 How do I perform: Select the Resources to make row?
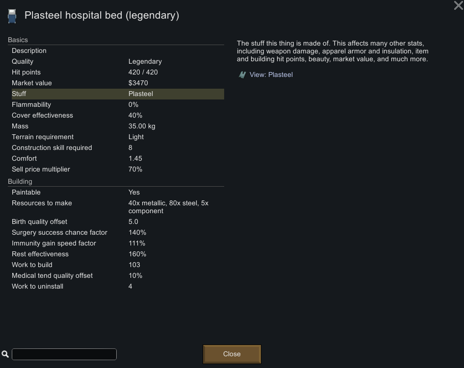117,207
